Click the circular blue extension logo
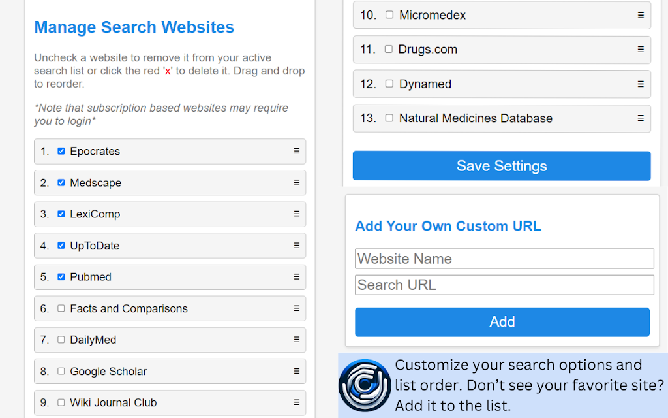 (x=365, y=385)
